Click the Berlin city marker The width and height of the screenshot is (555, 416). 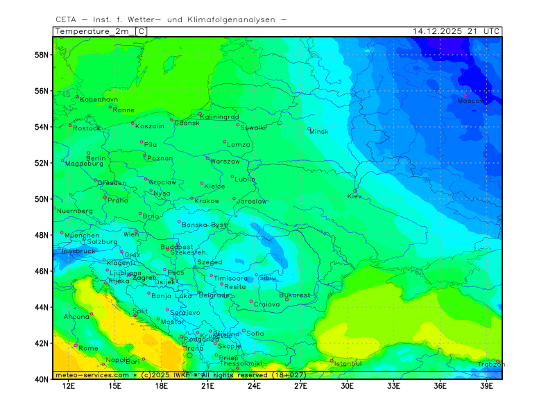point(88,153)
